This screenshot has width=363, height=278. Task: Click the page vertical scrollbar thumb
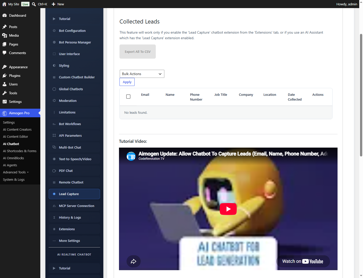(x=361, y=95)
